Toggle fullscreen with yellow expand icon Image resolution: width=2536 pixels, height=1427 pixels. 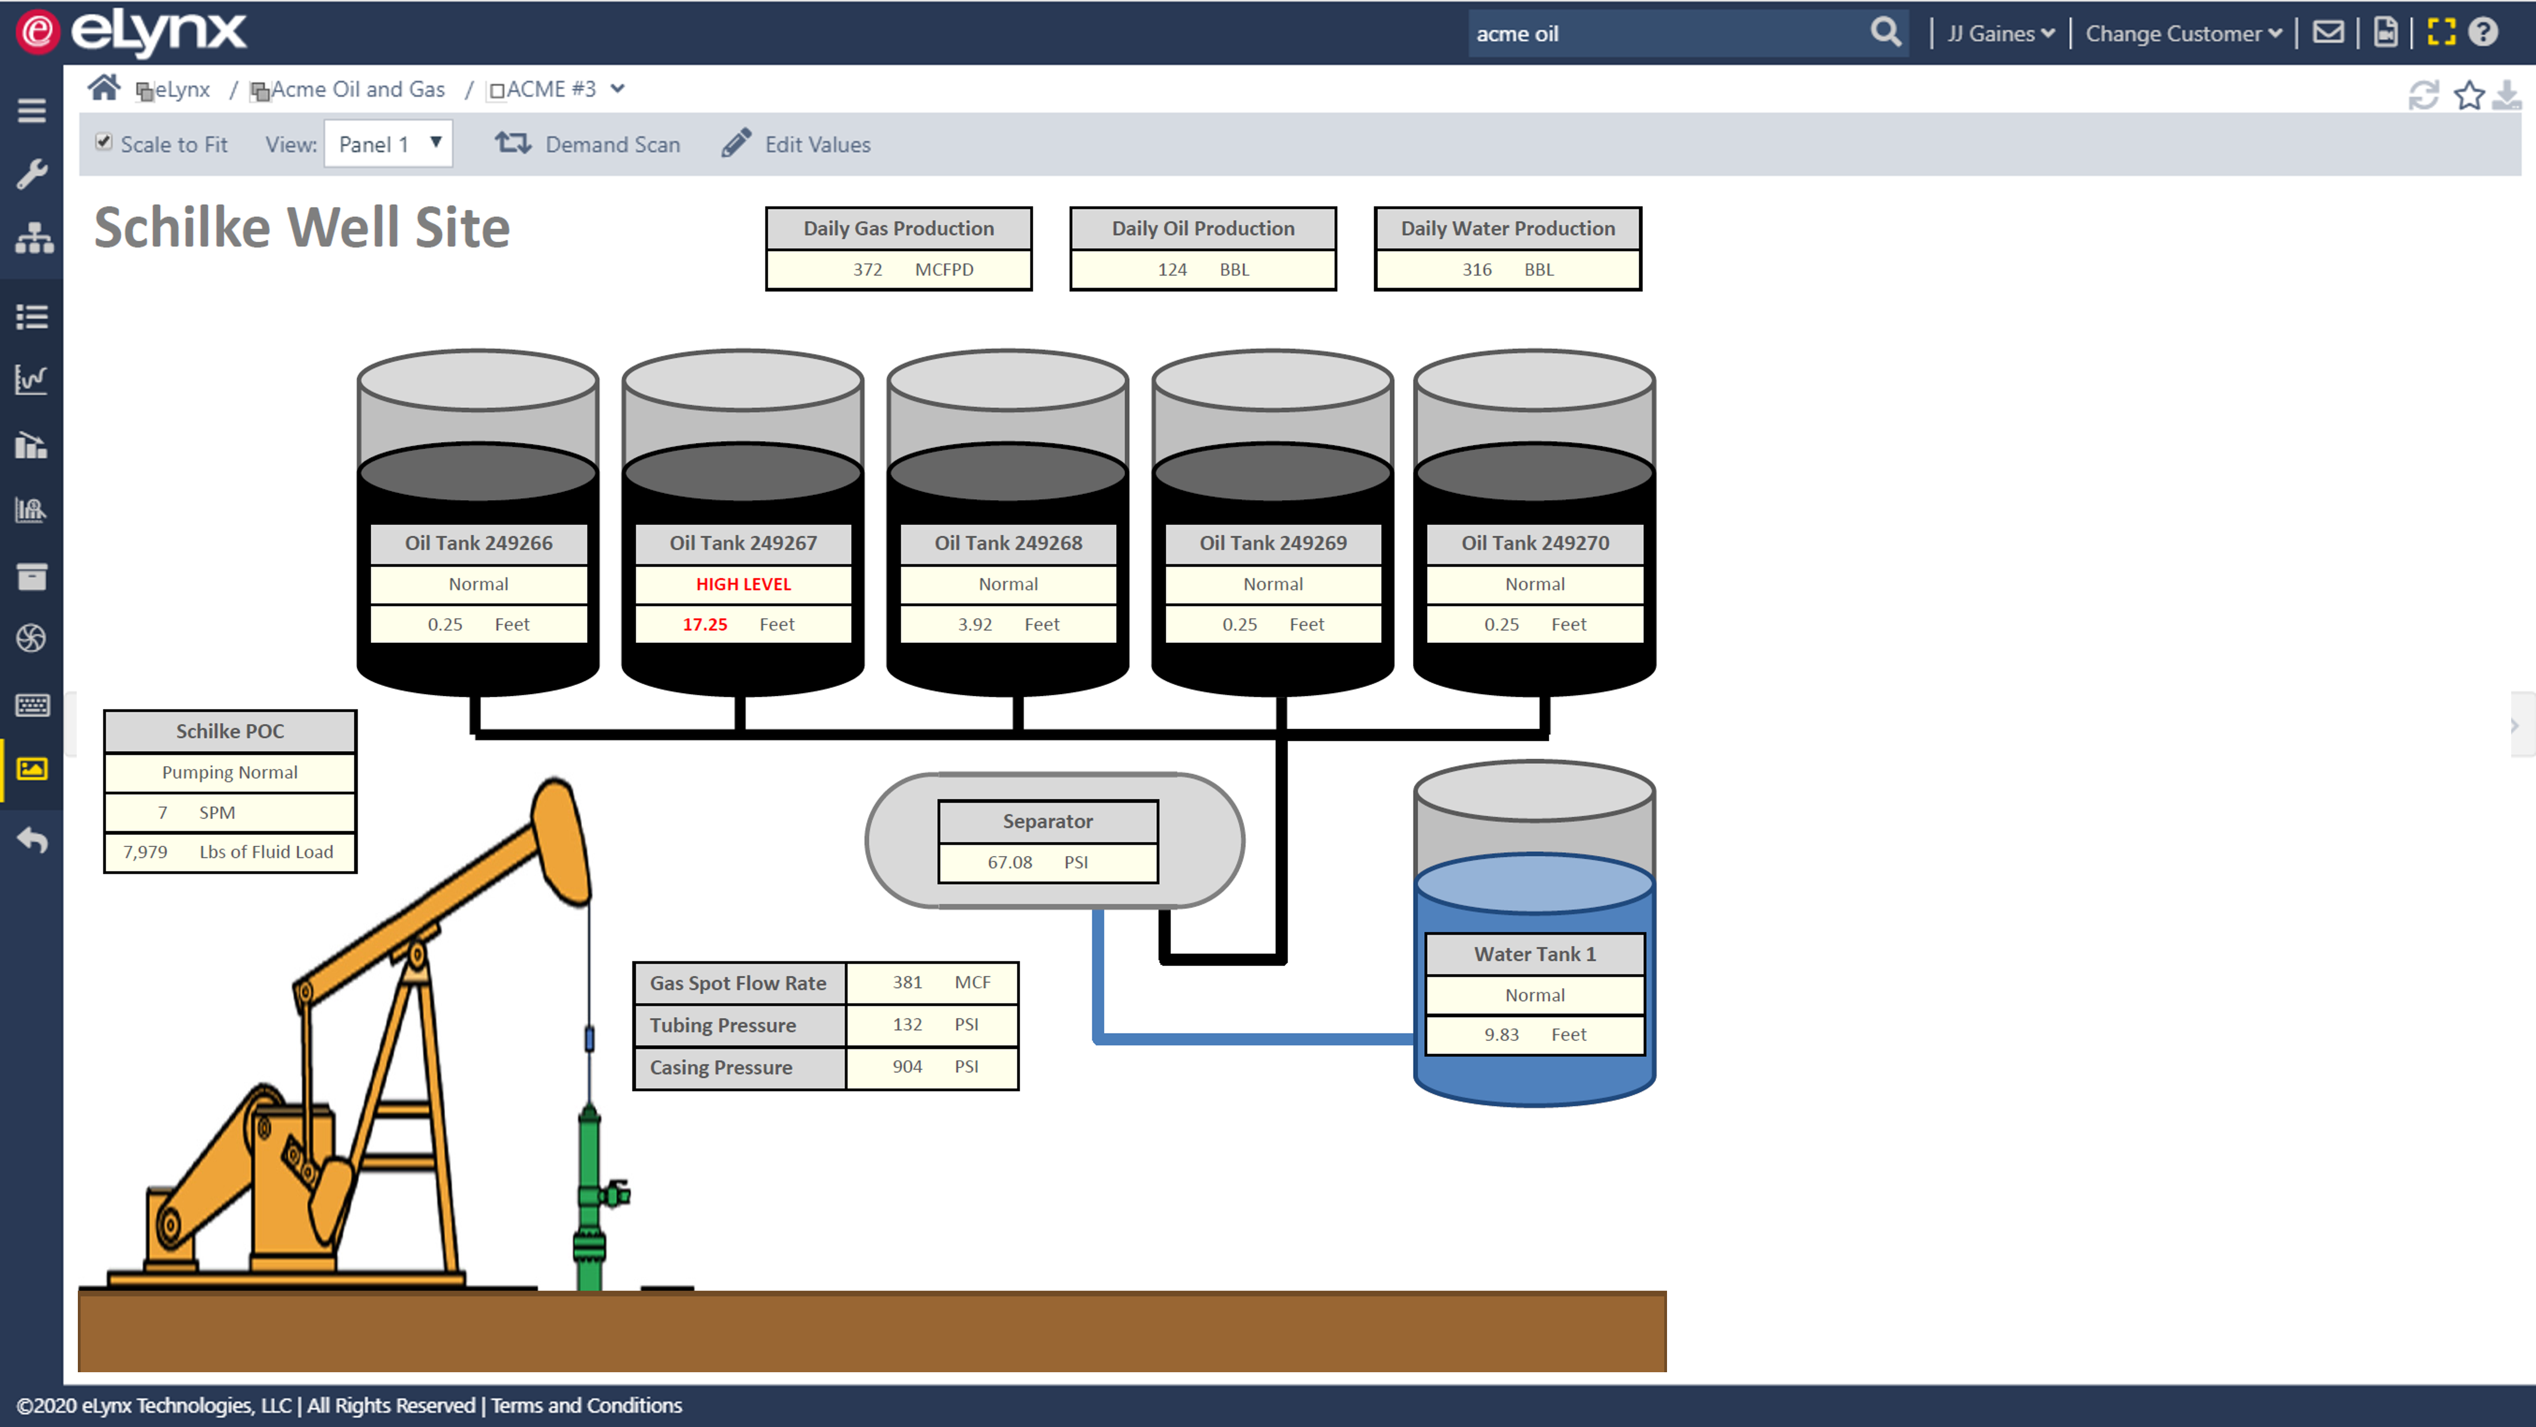coord(2441,32)
